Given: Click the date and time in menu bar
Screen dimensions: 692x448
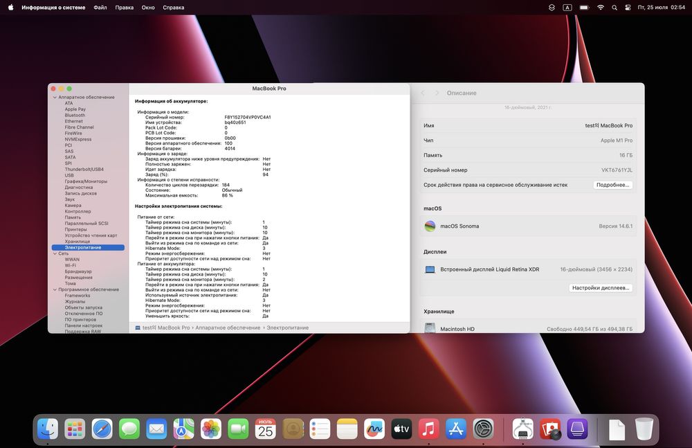Looking at the screenshot, I should pyautogui.click(x=661, y=8).
